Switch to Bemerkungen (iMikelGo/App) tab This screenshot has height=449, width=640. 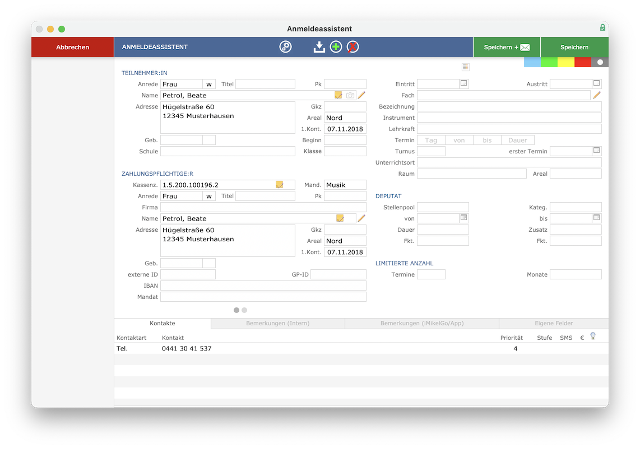point(422,324)
